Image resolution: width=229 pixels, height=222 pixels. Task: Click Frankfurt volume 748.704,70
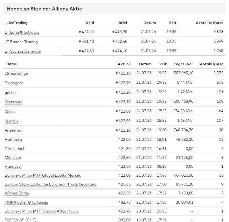[184, 130]
